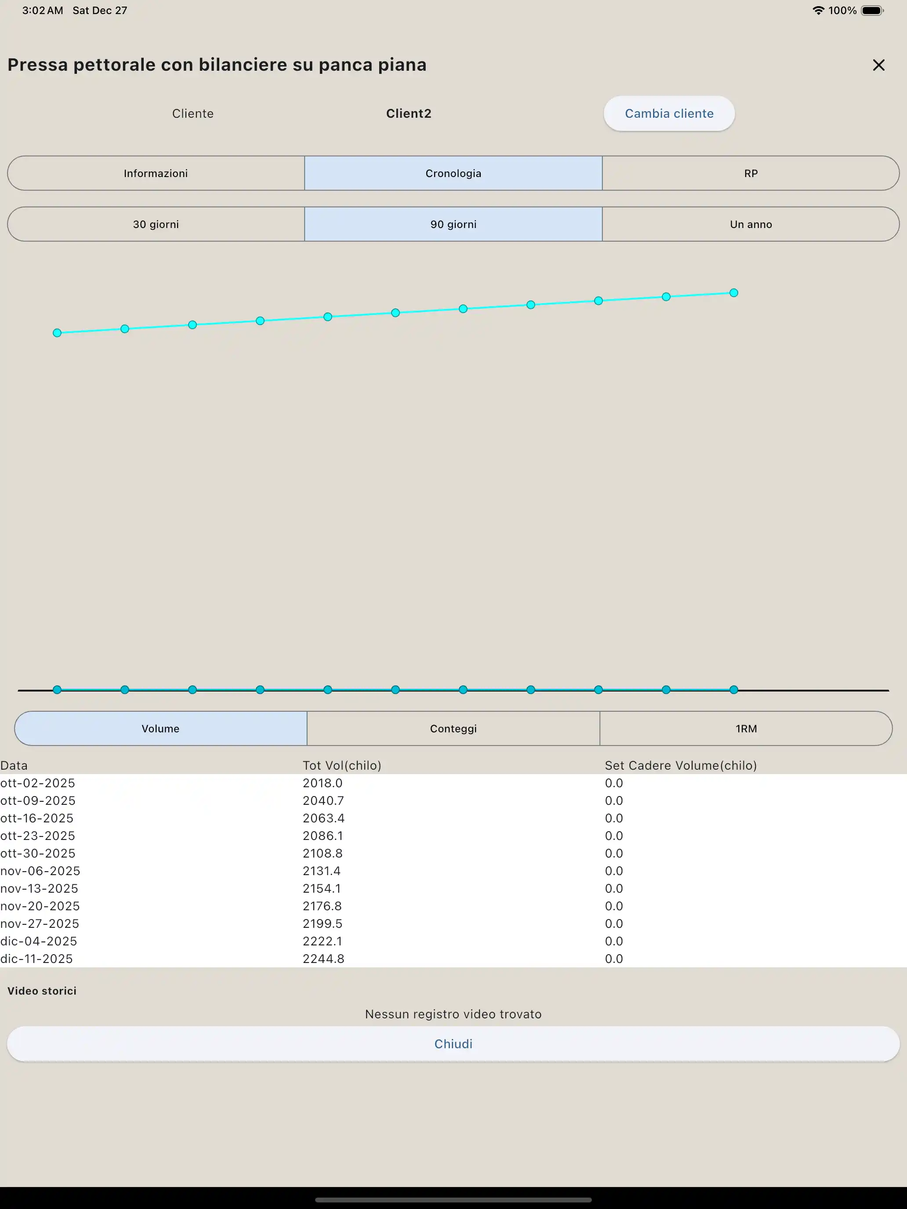Choose the 90 giorni range segment

tap(453, 224)
